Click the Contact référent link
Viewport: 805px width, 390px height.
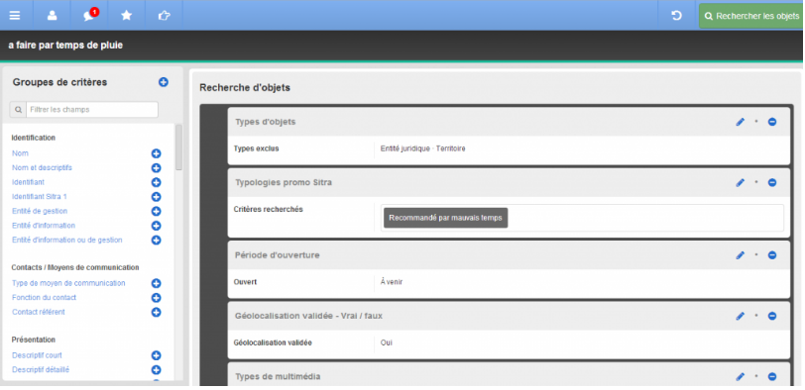click(x=39, y=312)
